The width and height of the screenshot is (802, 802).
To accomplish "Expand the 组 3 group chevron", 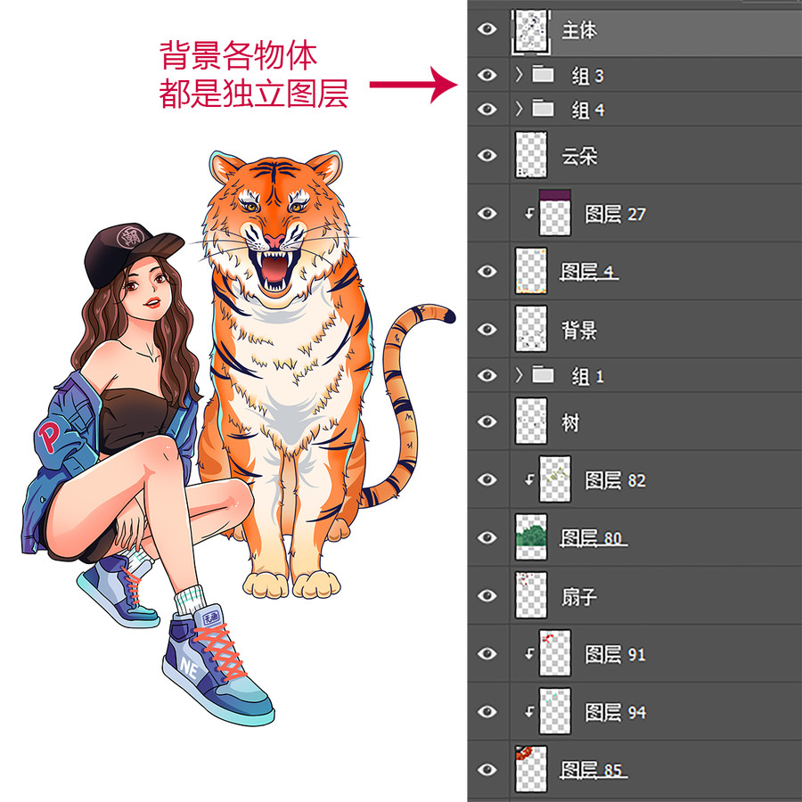I will point(520,75).
